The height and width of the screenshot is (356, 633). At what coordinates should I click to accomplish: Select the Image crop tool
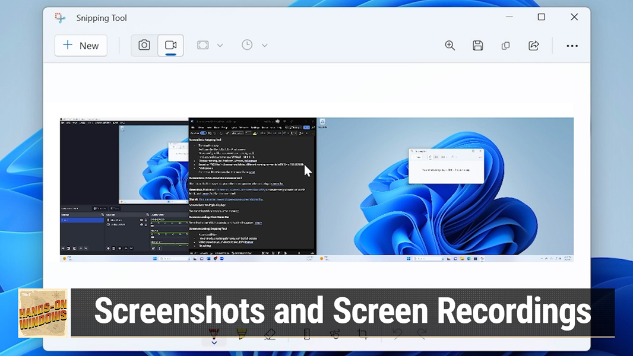coord(363,334)
